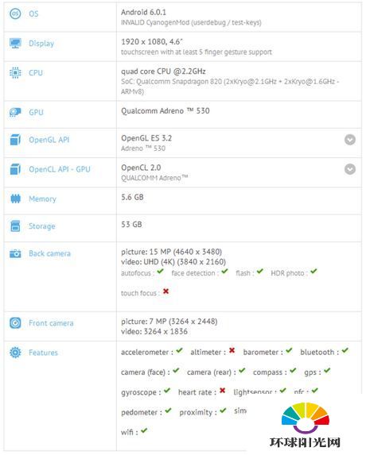
Task: Click the Back camera icon
Action: 15,253
